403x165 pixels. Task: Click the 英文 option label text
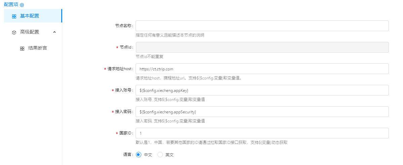coord(170,155)
